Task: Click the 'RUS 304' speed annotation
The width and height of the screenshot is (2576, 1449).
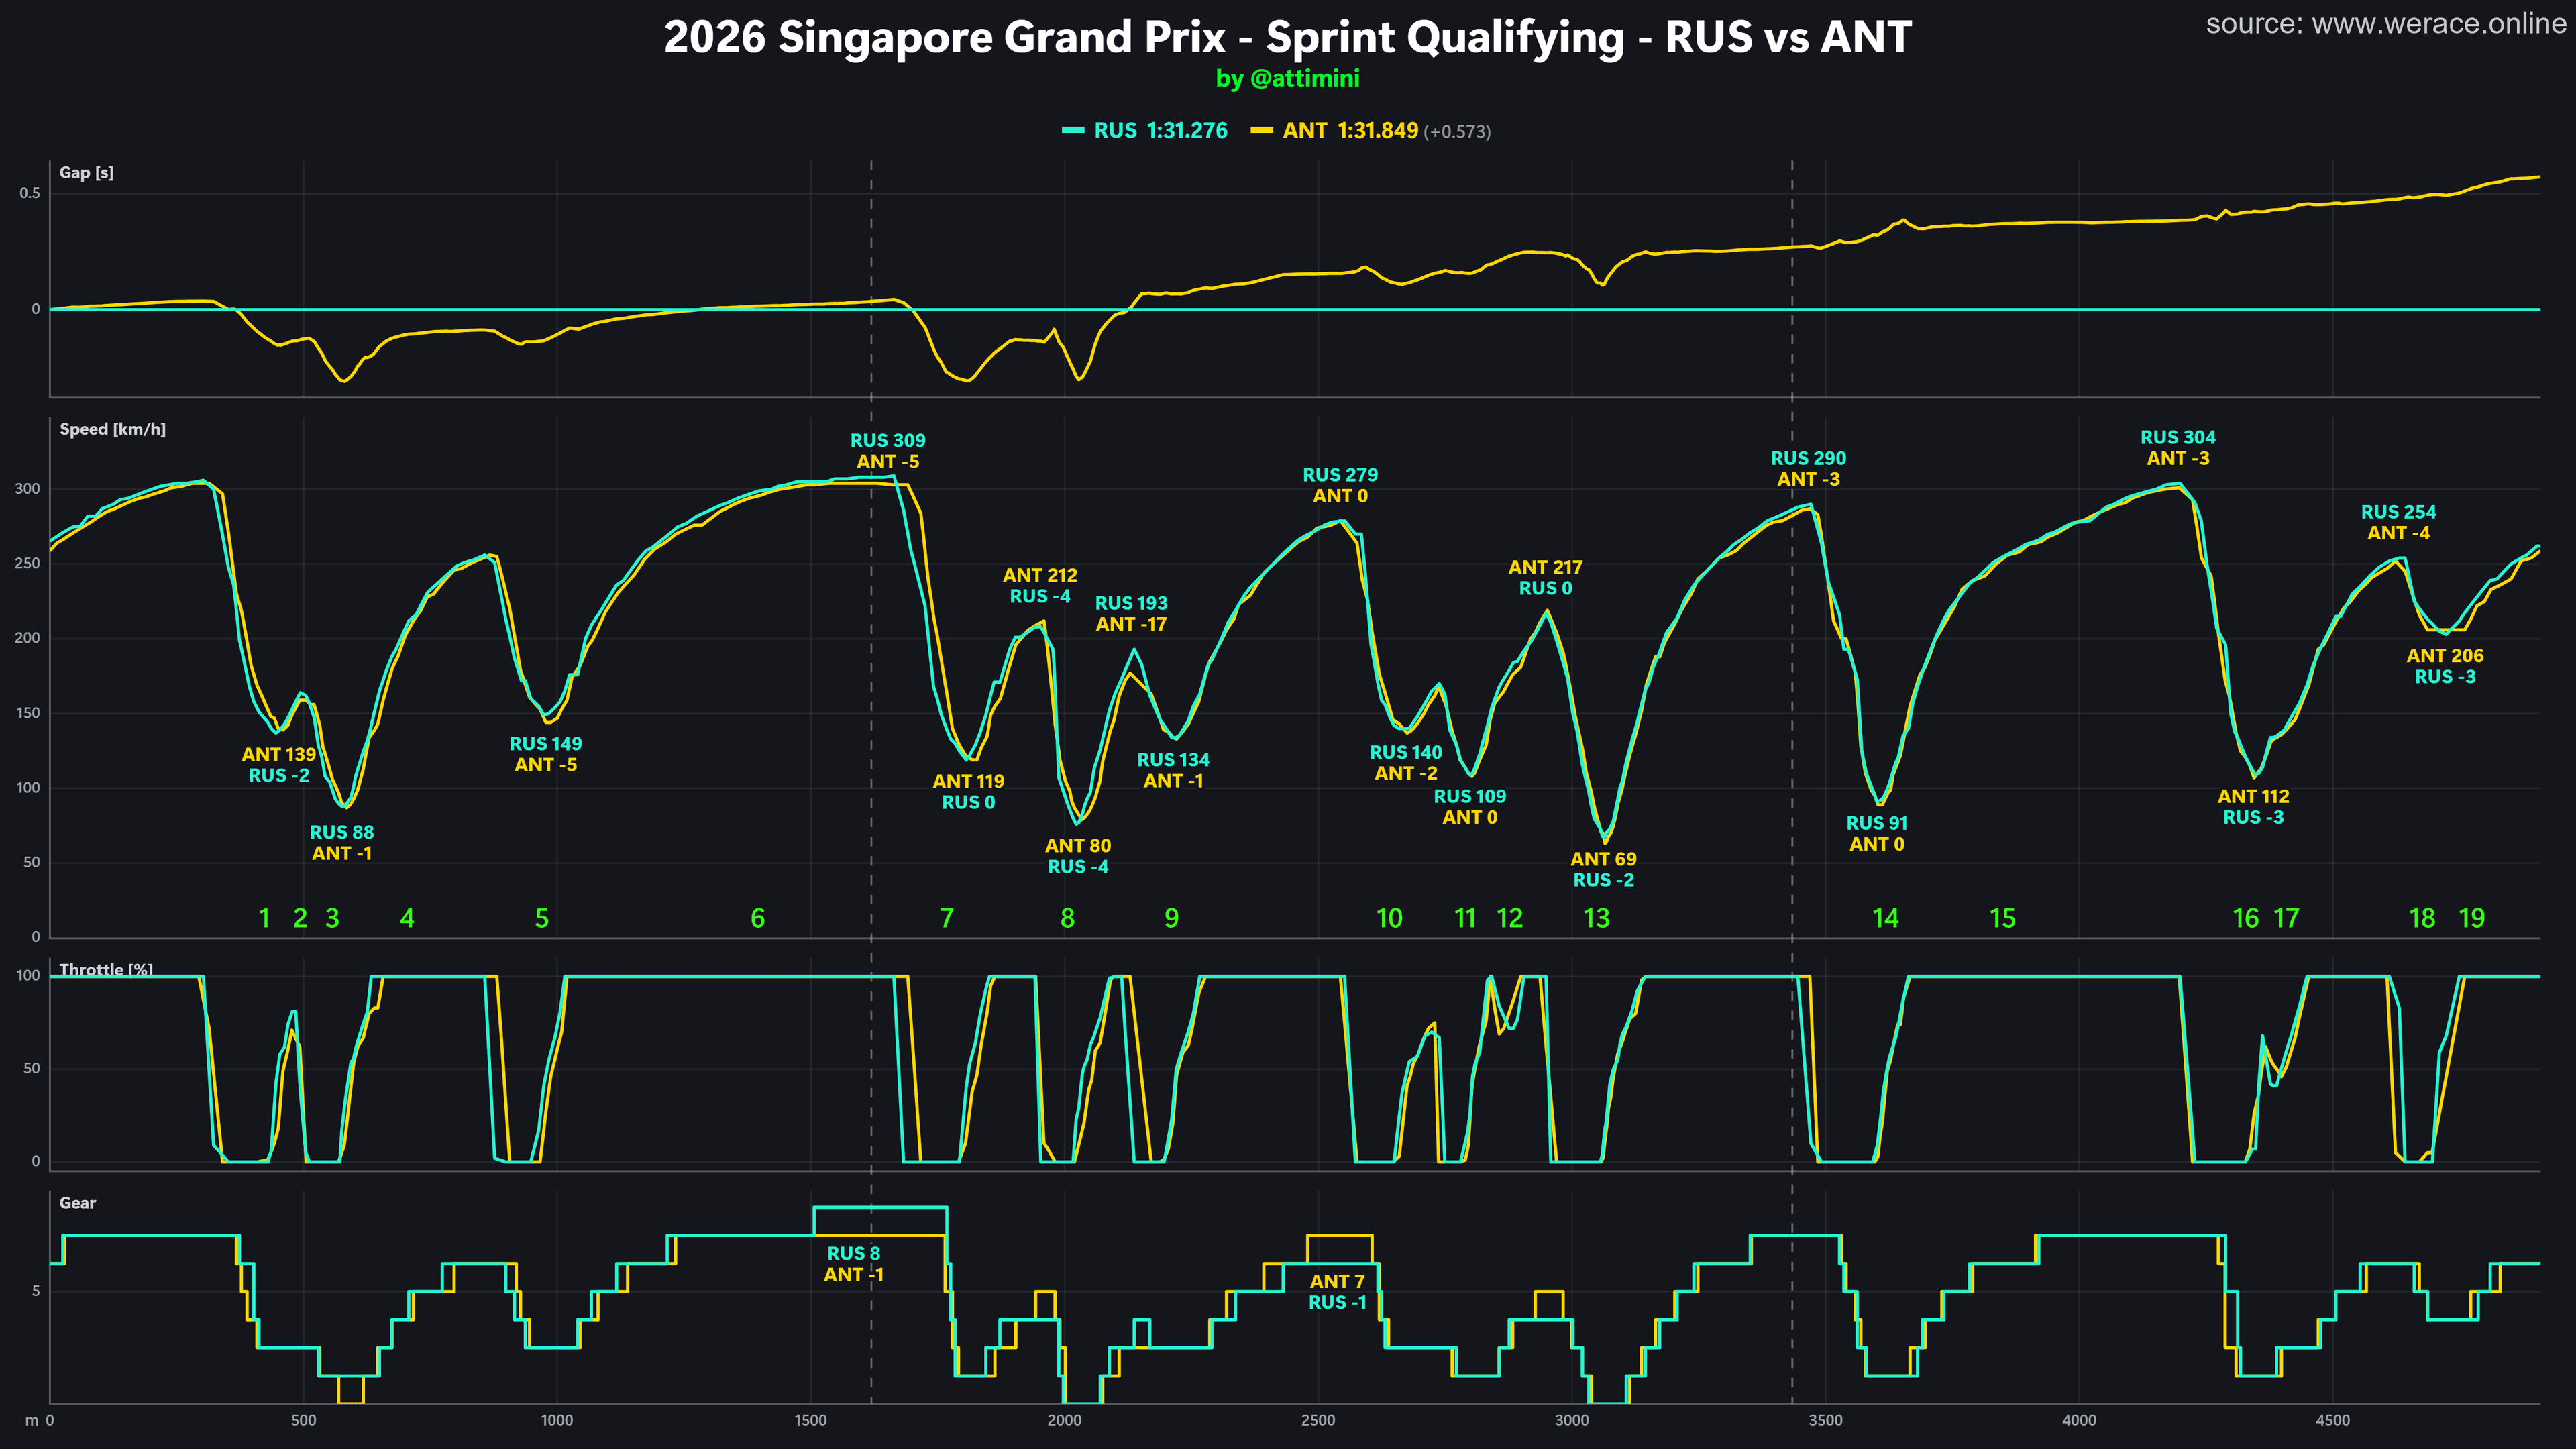Action: tap(2178, 437)
